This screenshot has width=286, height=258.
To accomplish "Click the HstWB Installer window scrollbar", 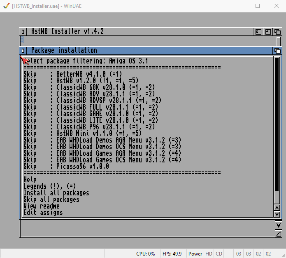I will click(x=278, y=41).
